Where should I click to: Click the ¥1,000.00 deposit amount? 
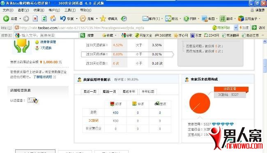pos(49,62)
